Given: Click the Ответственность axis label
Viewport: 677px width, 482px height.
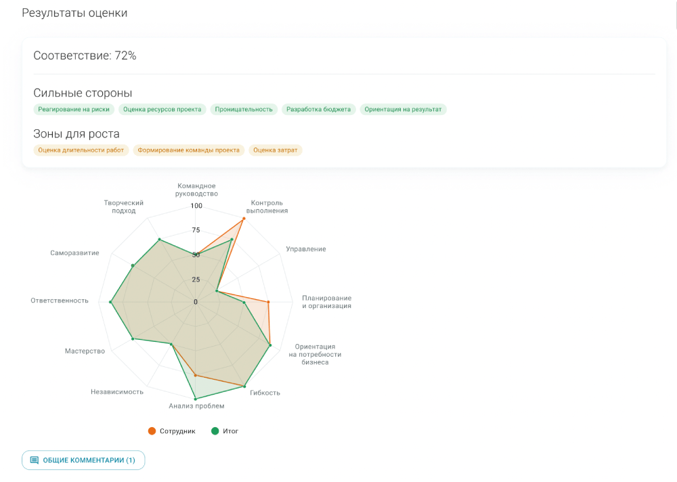Looking at the screenshot, I should click(60, 301).
